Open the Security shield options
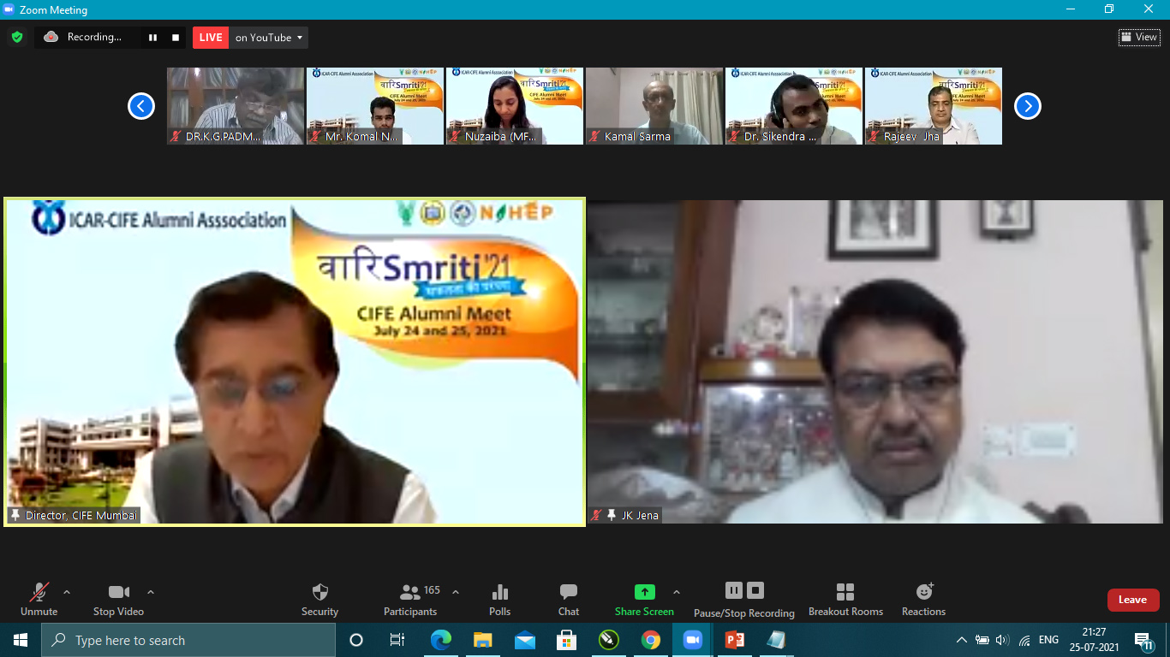Viewport: 1170px width, 657px height. 319,599
